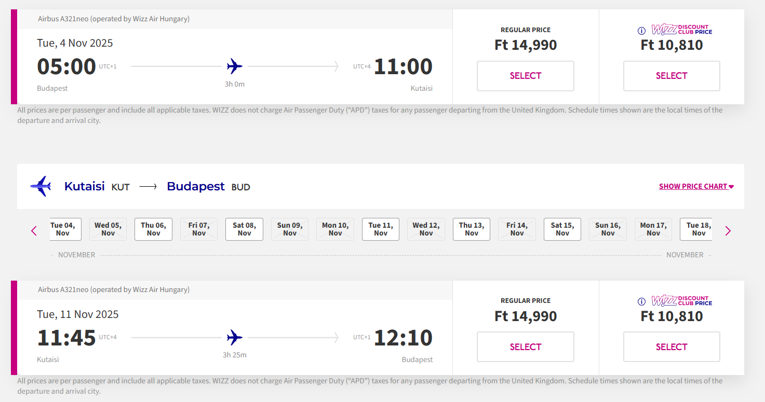Pick the Tue 11, Nov date

tap(381, 229)
